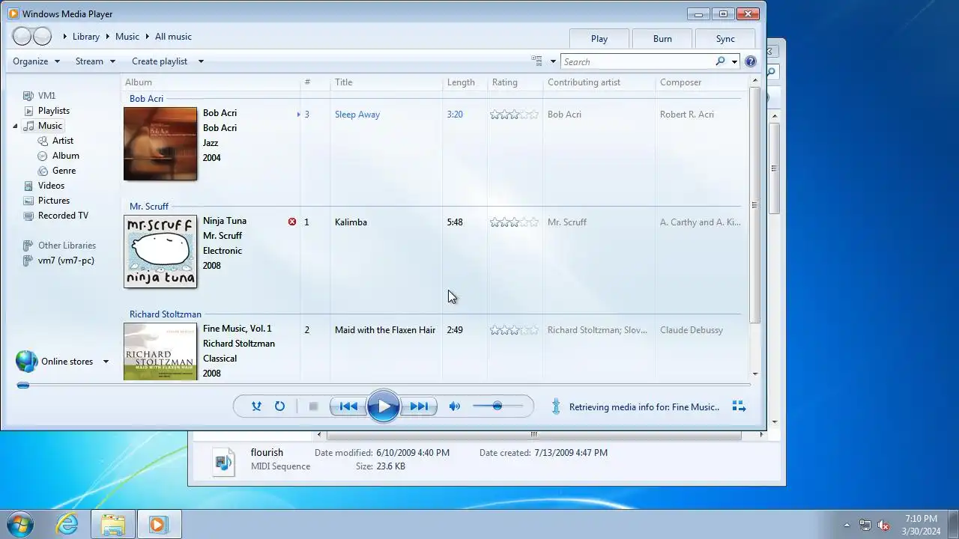The height and width of the screenshot is (539, 959).
Task: Click Library in the breadcrumb
Action: tap(86, 37)
